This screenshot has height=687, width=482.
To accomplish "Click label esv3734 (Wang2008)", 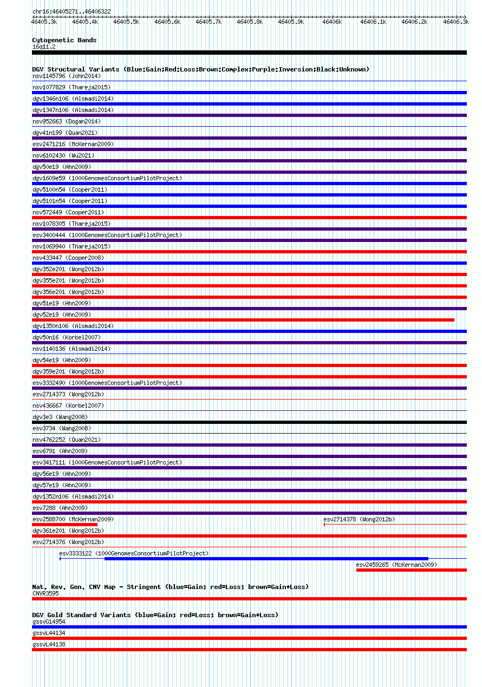I will tap(62, 428).
